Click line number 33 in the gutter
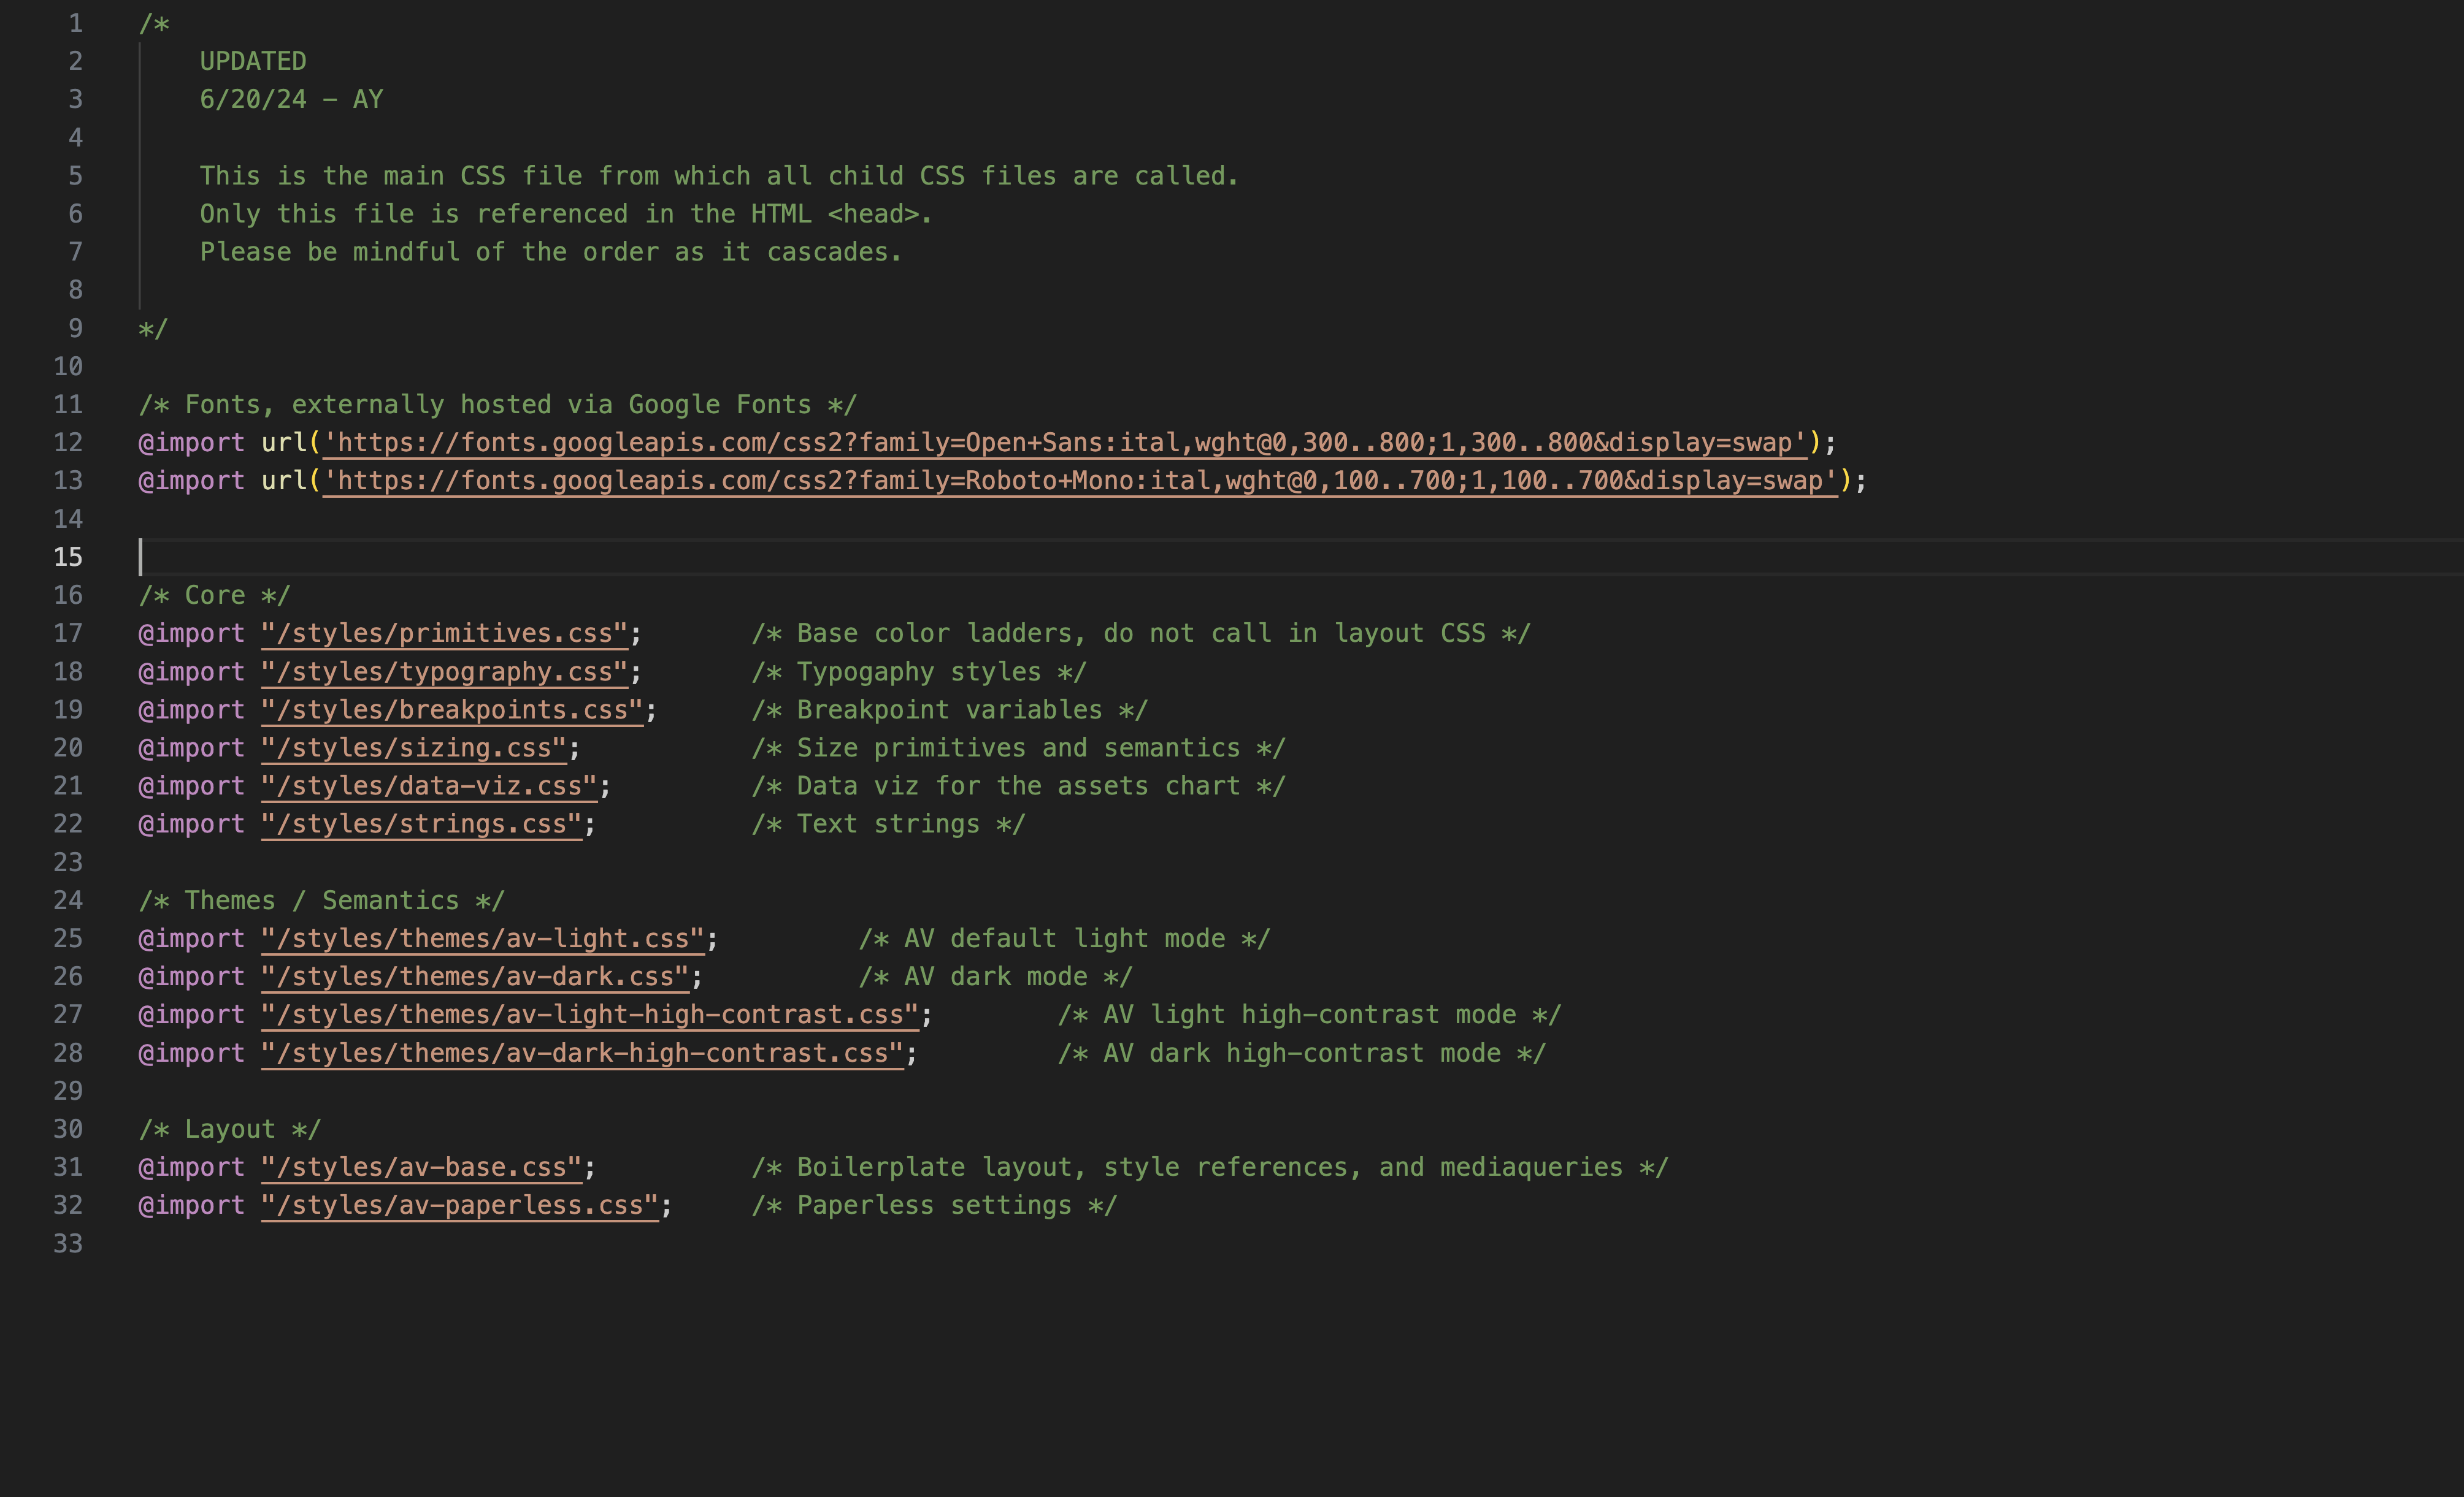Screen dimensions: 2464x1497 [68, 1243]
